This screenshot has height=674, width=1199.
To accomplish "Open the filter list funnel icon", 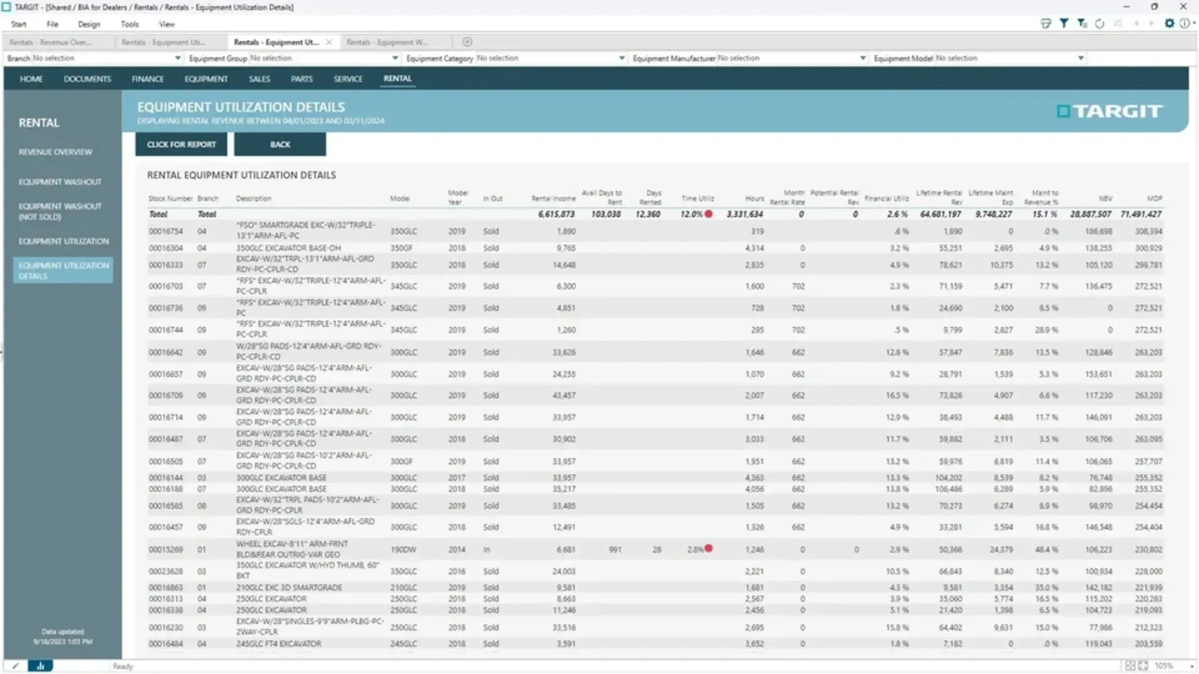I will click(1082, 23).
